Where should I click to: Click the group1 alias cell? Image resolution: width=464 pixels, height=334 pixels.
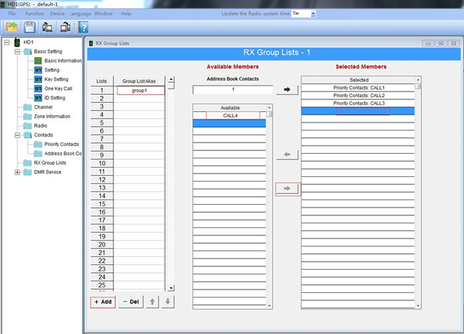pyautogui.click(x=139, y=91)
